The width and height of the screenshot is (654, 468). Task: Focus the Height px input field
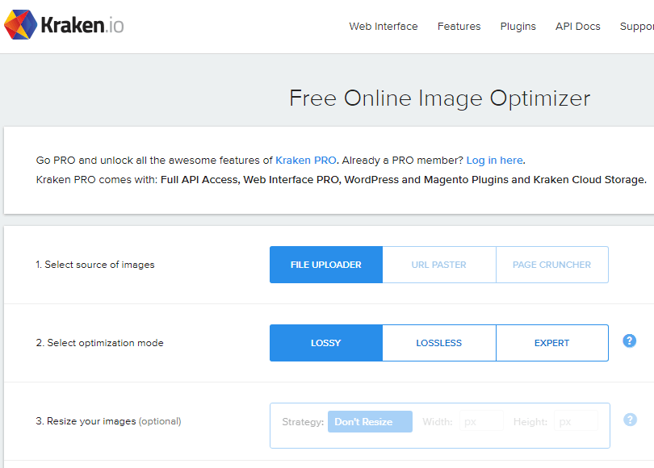576,422
